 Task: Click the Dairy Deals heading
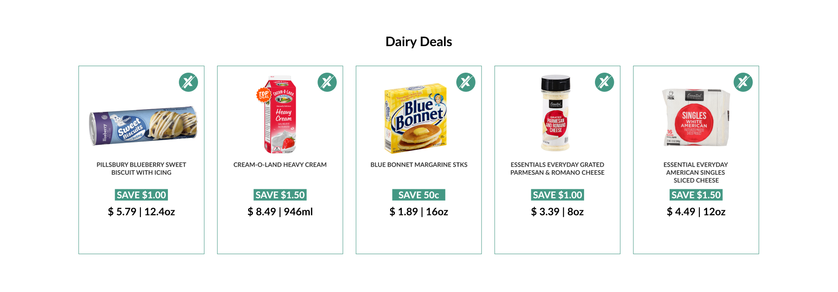[x=419, y=42]
